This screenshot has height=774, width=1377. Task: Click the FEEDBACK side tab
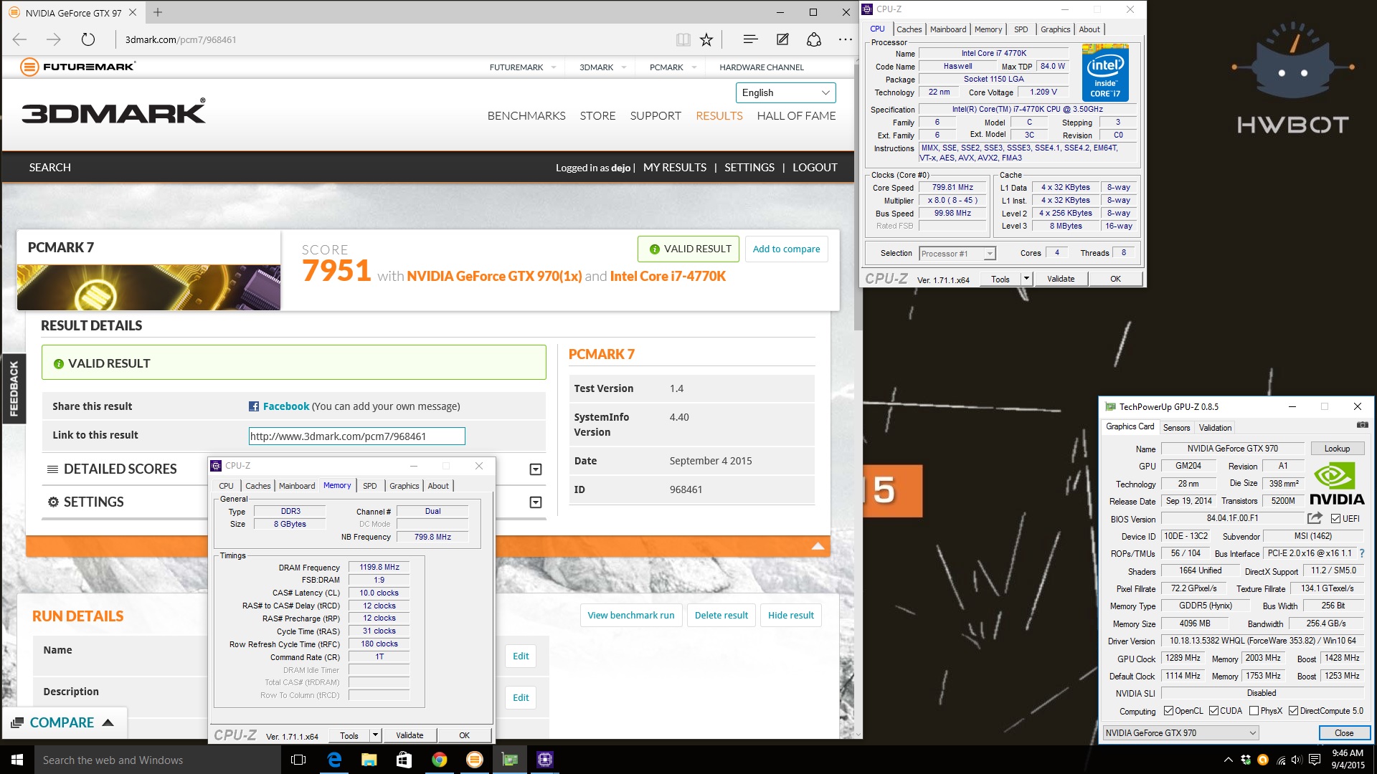point(14,388)
